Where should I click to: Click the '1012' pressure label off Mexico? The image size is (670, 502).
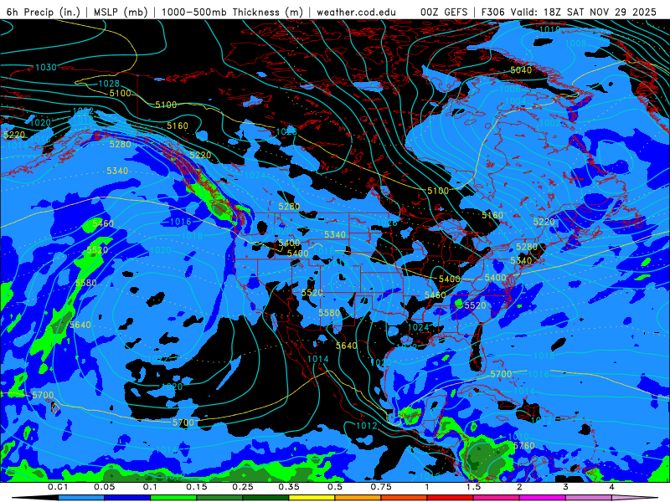[x=367, y=426]
